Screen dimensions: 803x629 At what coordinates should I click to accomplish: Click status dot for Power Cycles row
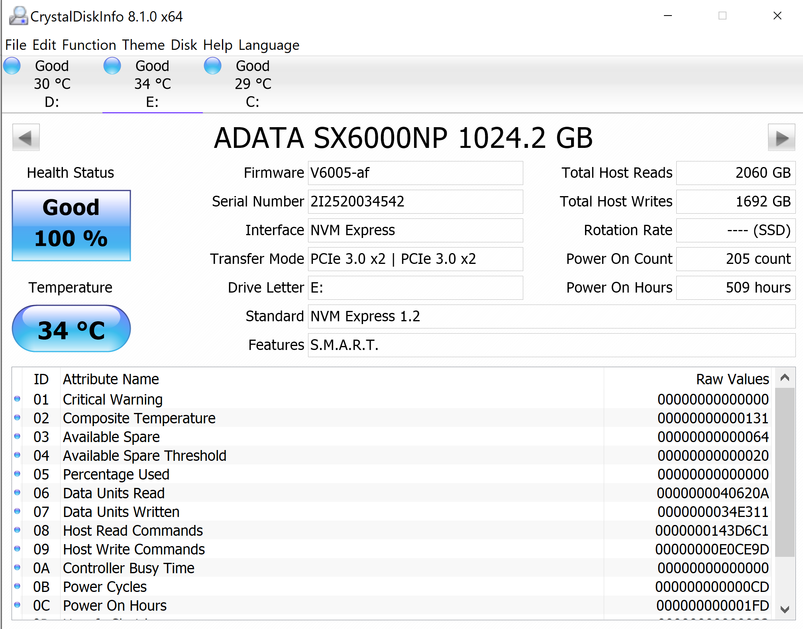pos(17,586)
